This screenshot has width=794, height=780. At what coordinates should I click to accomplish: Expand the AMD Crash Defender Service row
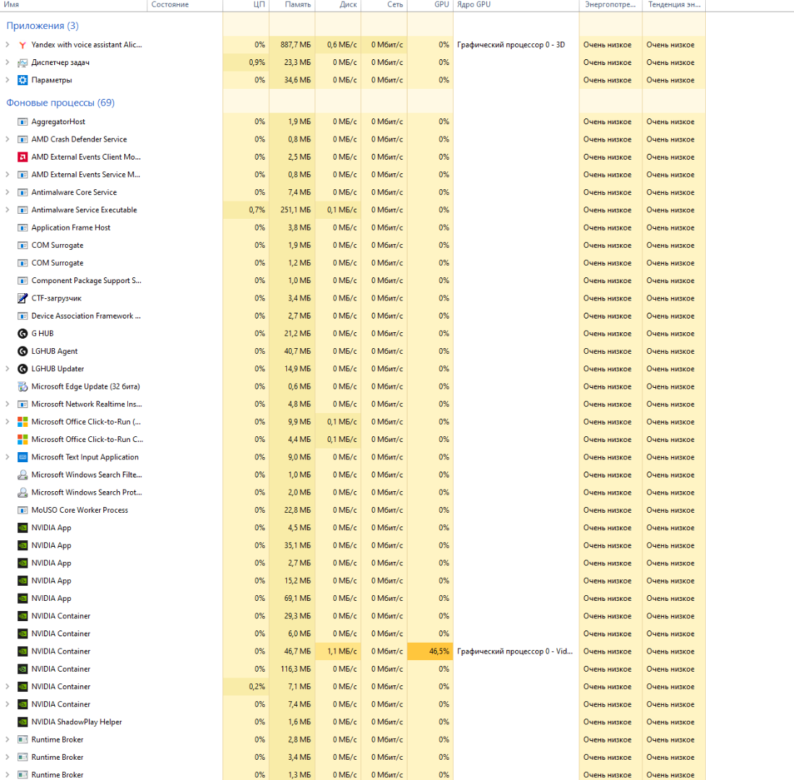(7, 139)
